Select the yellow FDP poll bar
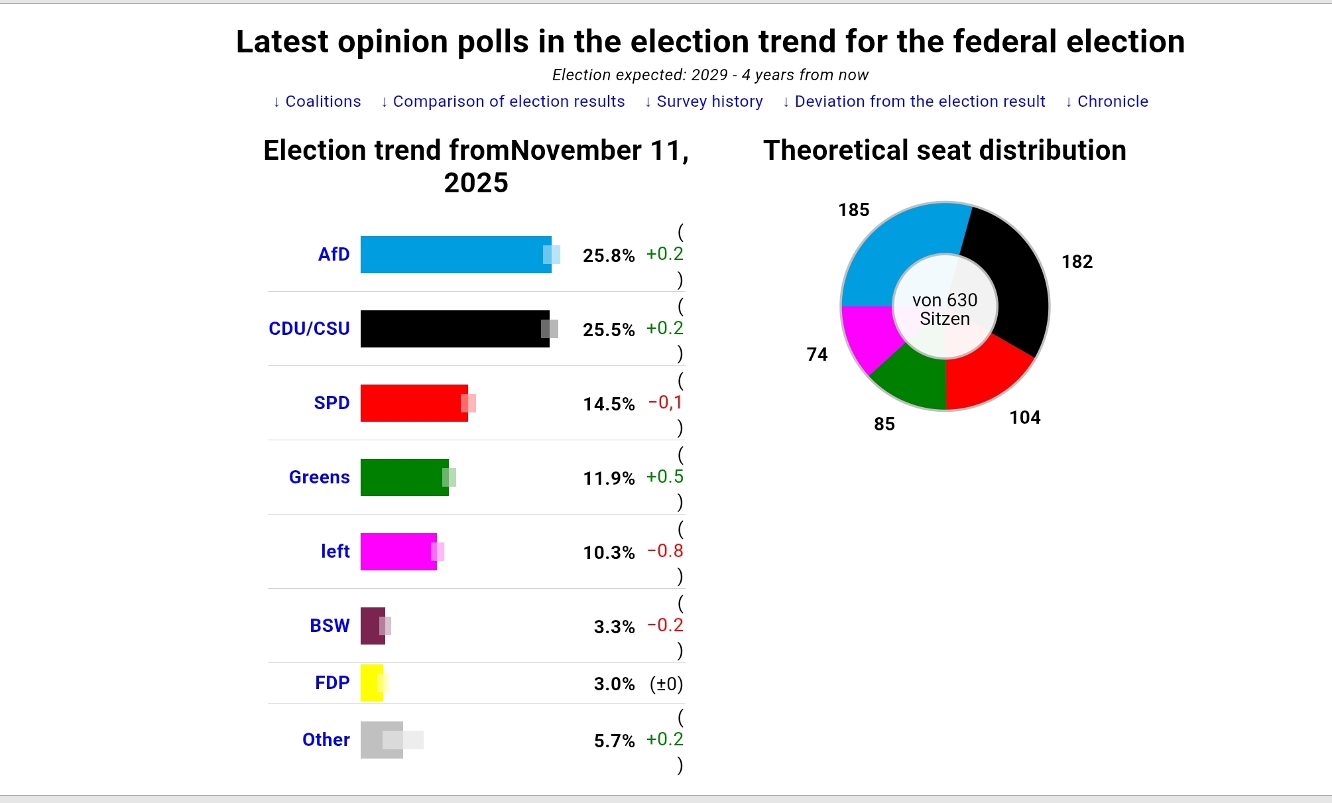The height and width of the screenshot is (803, 1332). pyautogui.click(x=371, y=683)
